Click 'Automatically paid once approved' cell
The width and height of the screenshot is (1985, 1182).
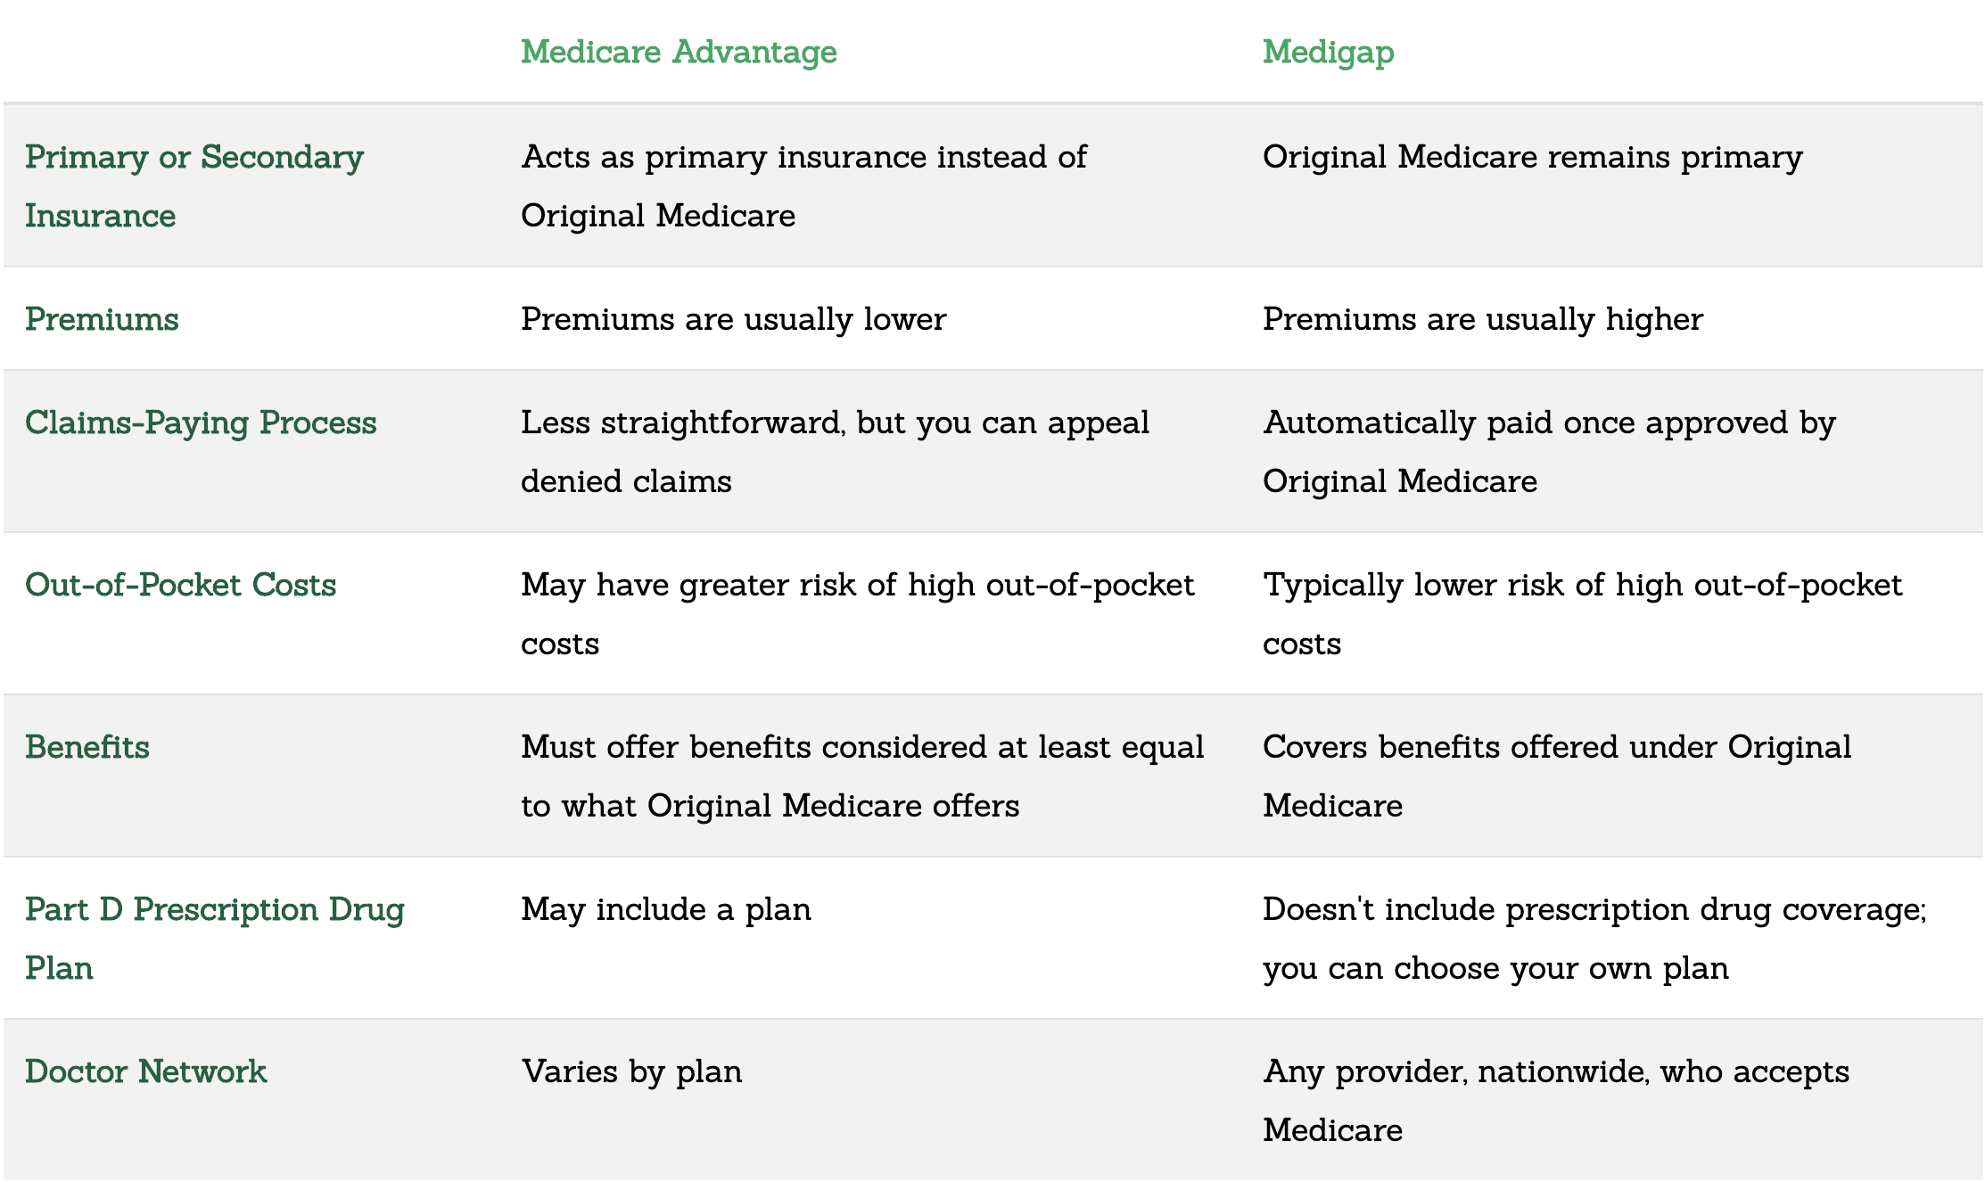(x=1549, y=452)
